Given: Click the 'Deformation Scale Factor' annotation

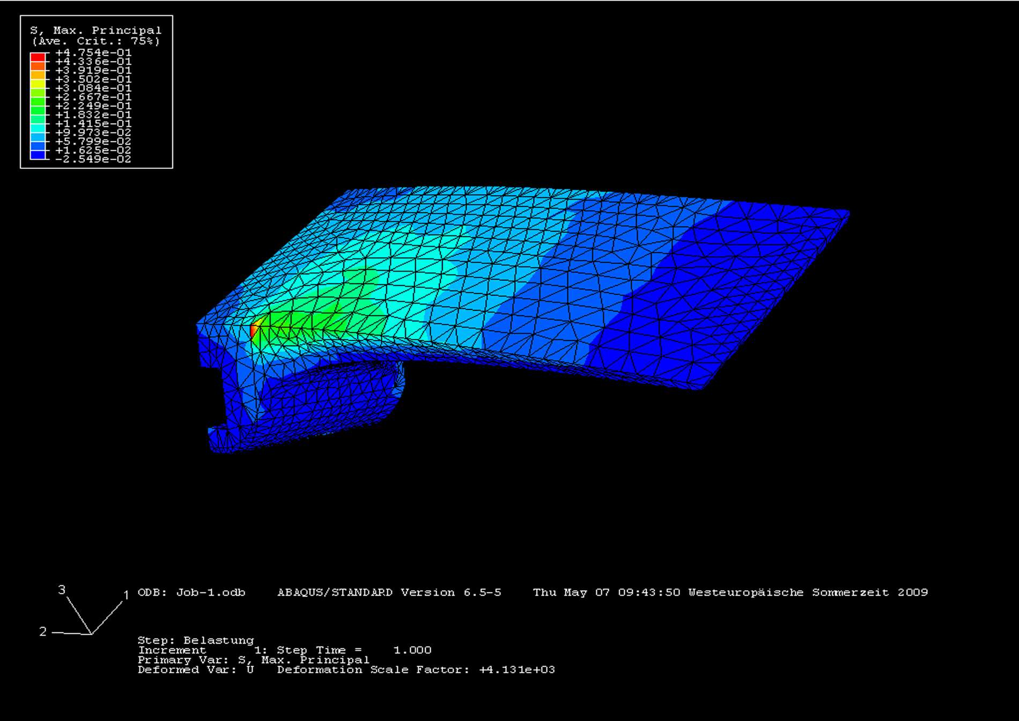Looking at the screenshot, I should click(416, 670).
